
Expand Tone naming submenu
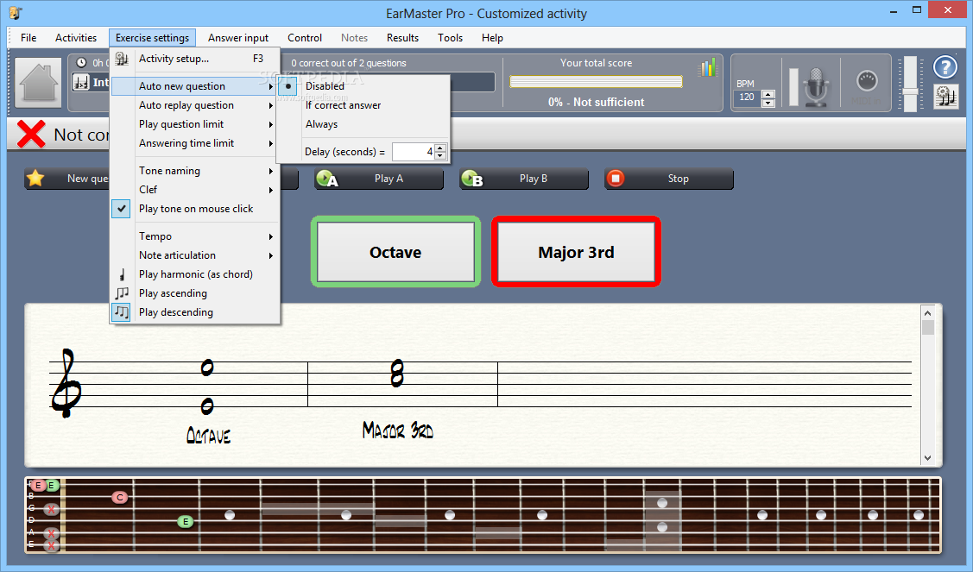(195, 171)
